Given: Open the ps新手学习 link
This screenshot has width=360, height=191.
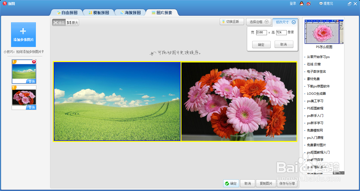Looking at the screenshot, I should tap(315, 123).
